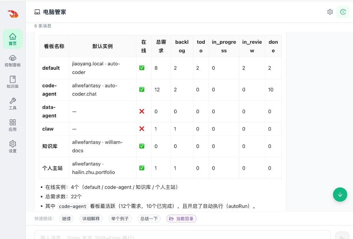Click the green scroll-to-bottom arrow
This screenshot has height=239, width=353.
click(x=340, y=194)
